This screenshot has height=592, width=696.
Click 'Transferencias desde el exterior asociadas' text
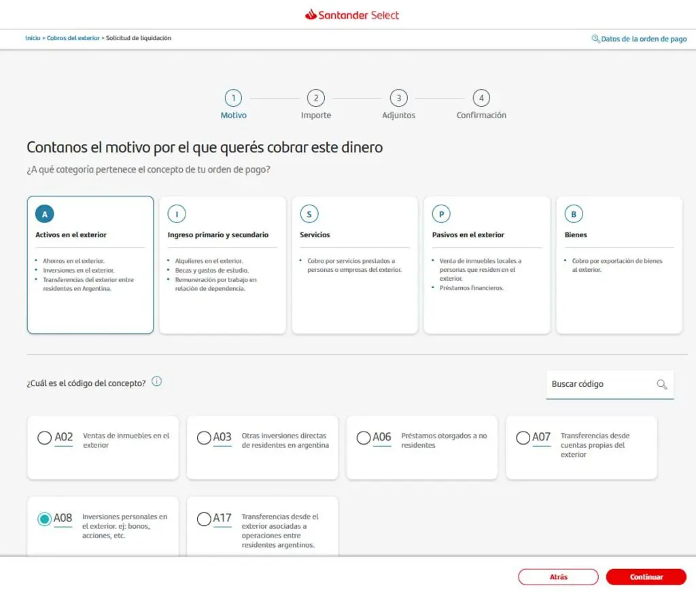[x=279, y=531]
